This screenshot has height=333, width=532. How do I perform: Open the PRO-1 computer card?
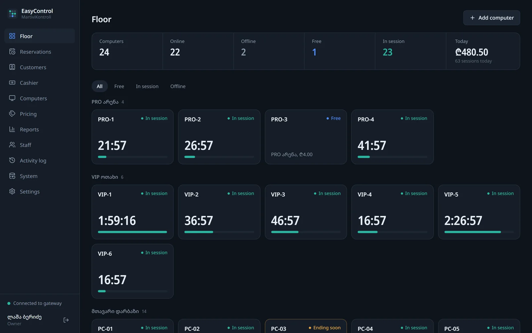tap(133, 137)
